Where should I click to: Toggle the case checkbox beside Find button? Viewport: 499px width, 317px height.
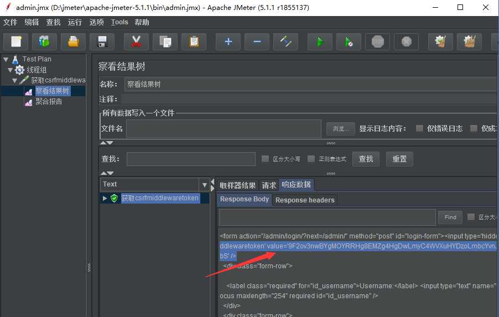pos(471,217)
